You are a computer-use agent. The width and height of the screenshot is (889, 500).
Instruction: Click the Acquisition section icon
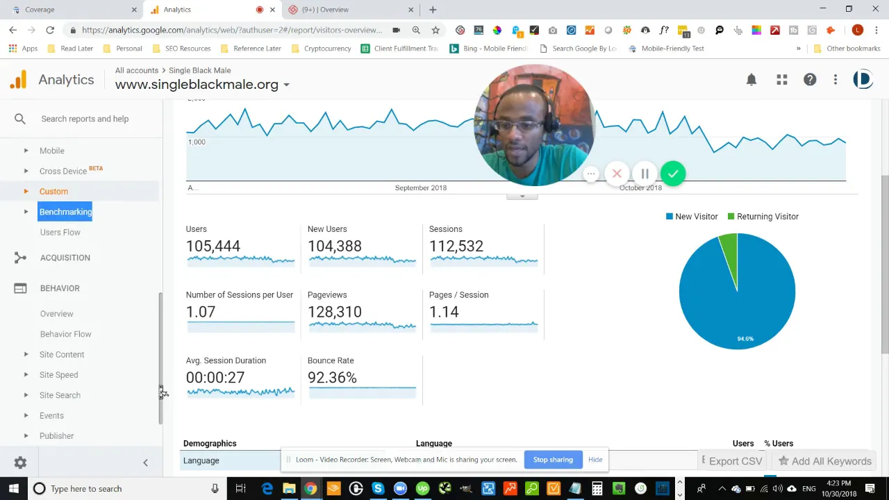(20, 258)
